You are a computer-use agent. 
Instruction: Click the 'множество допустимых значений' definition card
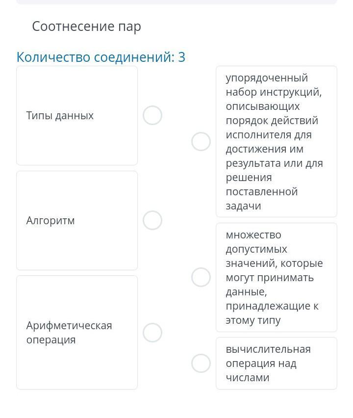coord(276,278)
